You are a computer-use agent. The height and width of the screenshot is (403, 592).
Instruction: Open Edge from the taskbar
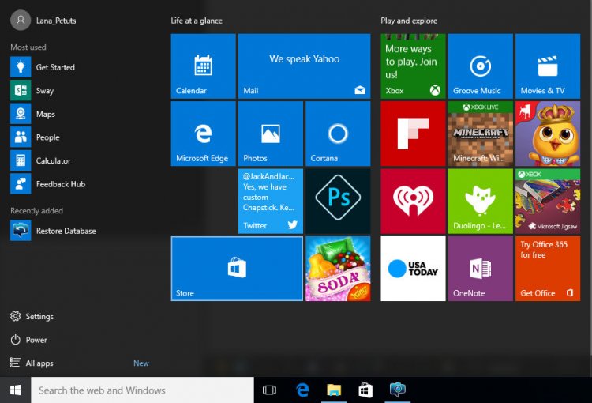(x=302, y=390)
